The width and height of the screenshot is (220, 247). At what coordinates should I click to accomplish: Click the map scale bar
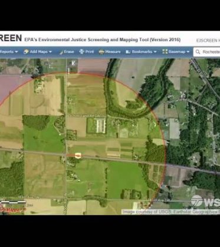[x=14, y=202]
